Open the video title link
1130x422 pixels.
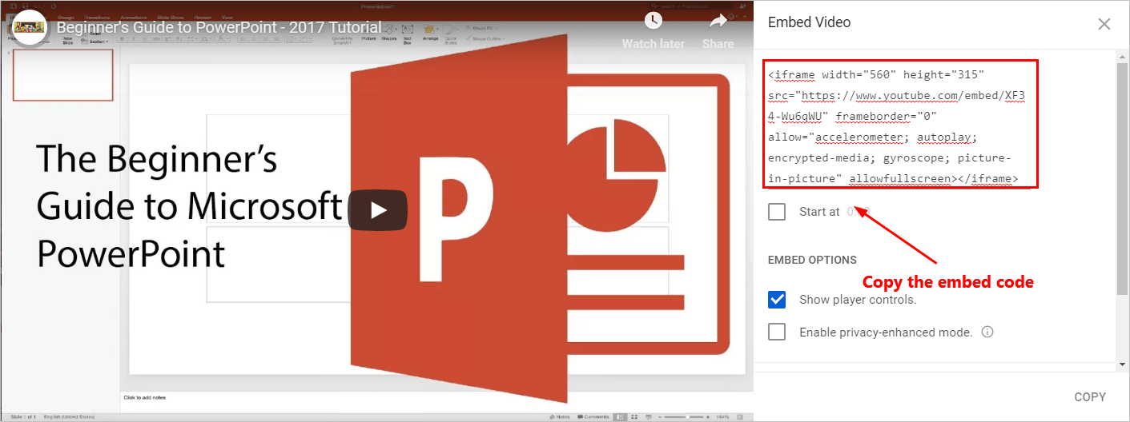(x=218, y=27)
